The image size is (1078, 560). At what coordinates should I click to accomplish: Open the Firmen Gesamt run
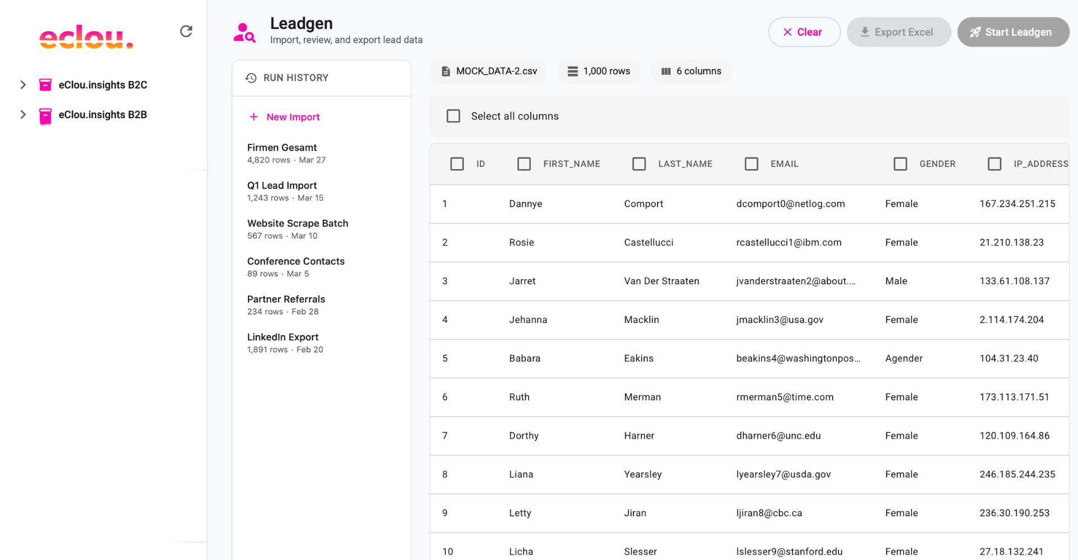[x=322, y=153]
